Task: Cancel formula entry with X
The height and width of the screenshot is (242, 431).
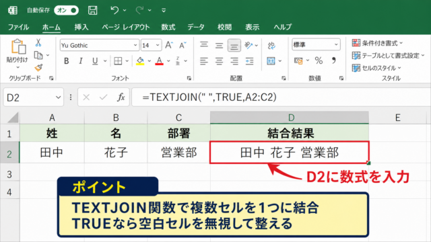Action: (x=86, y=97)
